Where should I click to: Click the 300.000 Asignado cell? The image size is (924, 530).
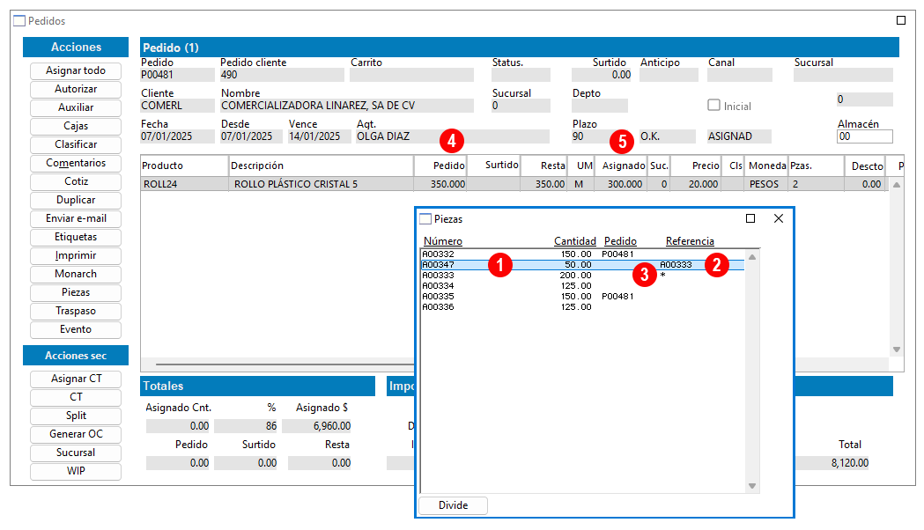pos(620,184)
